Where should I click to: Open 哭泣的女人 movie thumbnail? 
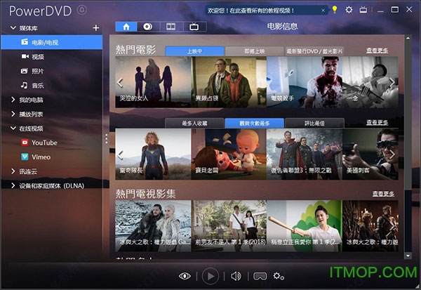[x=153, y=82]
